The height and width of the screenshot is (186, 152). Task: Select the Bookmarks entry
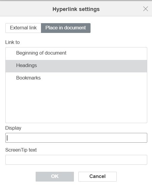(x=76, y=79)
